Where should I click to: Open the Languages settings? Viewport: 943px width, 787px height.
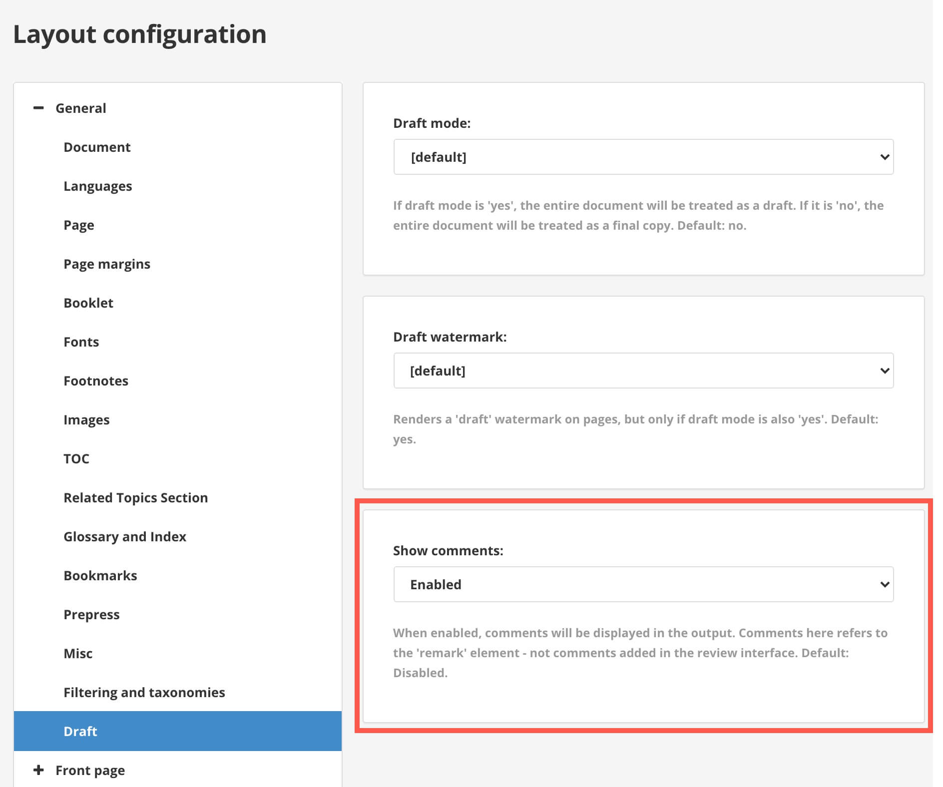pos(98,186)
